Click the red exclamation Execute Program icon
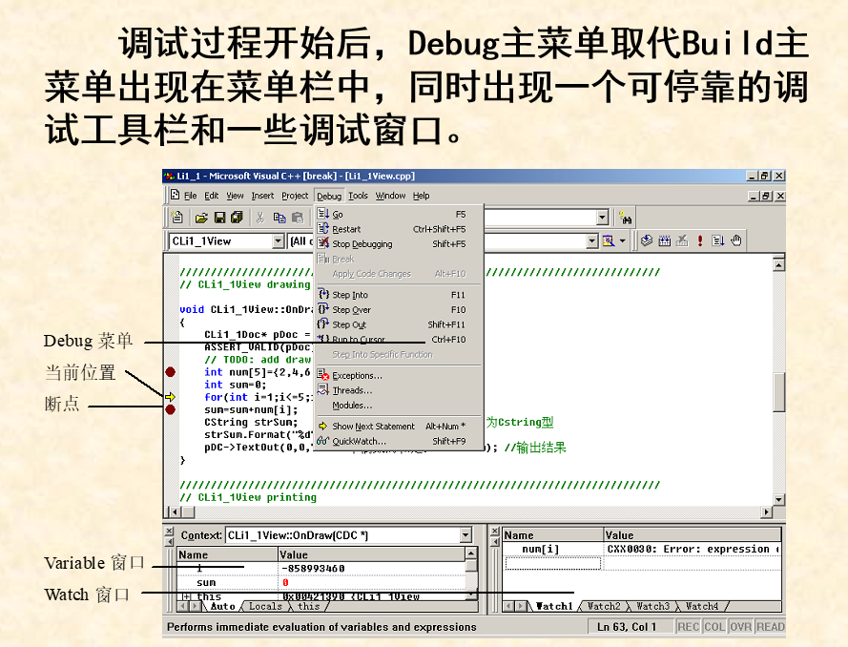Viewport: 848px width, 647px height. tap(700, 240)
